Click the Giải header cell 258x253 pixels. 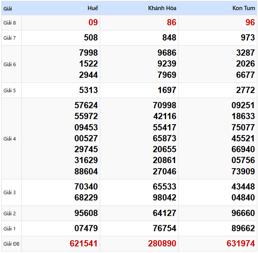8,8
